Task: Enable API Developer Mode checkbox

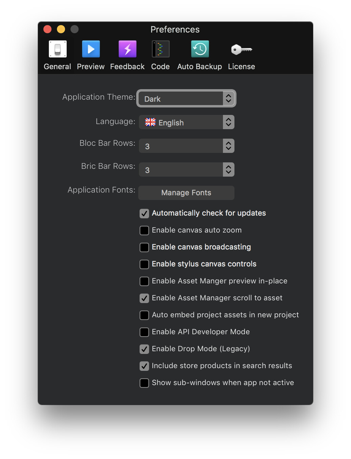Action: click(x=144, y=332)
